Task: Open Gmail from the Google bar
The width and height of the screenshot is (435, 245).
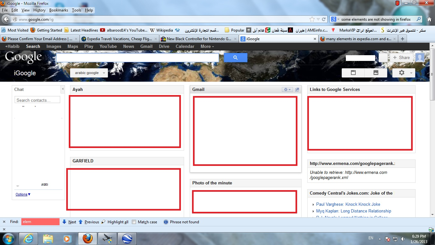Action: 146,46
